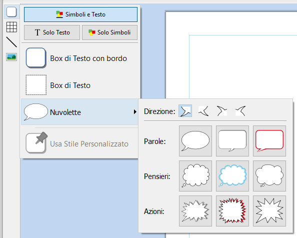Choose the plain Box di Testo
Image resolution: width=297 pixels, height=238 pixels.
coord(80,85)
